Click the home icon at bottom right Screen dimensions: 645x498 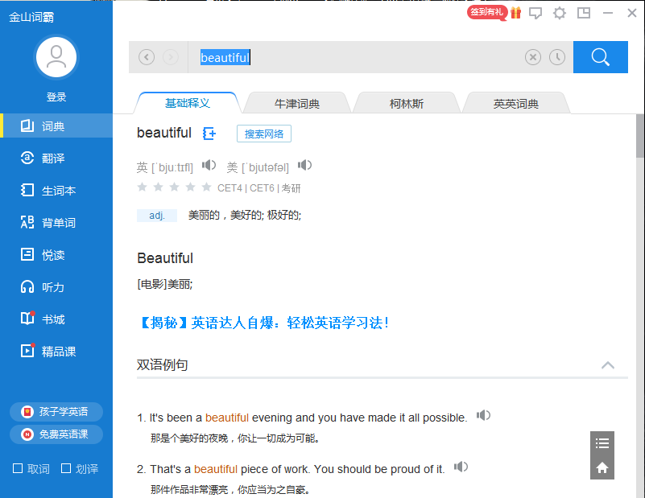(x=602, y=467)
